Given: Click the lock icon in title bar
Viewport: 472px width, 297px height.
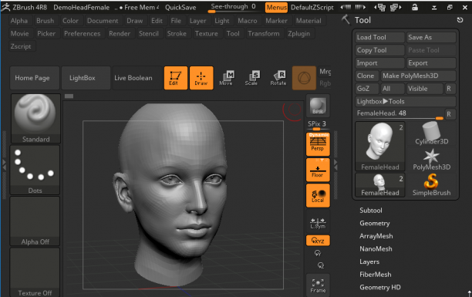Looking at the screenshot, I should [415, 7].
